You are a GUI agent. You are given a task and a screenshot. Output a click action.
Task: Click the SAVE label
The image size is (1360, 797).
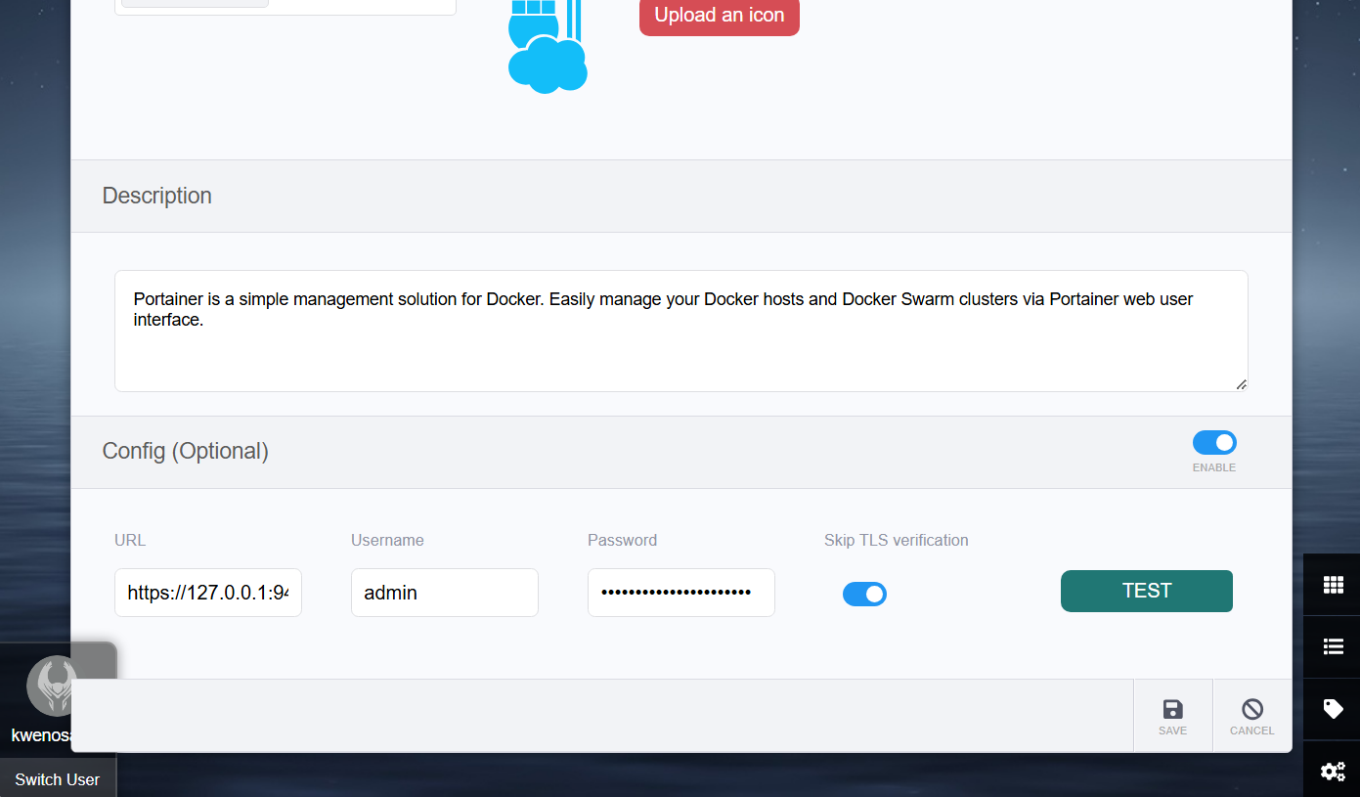(x=1172, y=730)
